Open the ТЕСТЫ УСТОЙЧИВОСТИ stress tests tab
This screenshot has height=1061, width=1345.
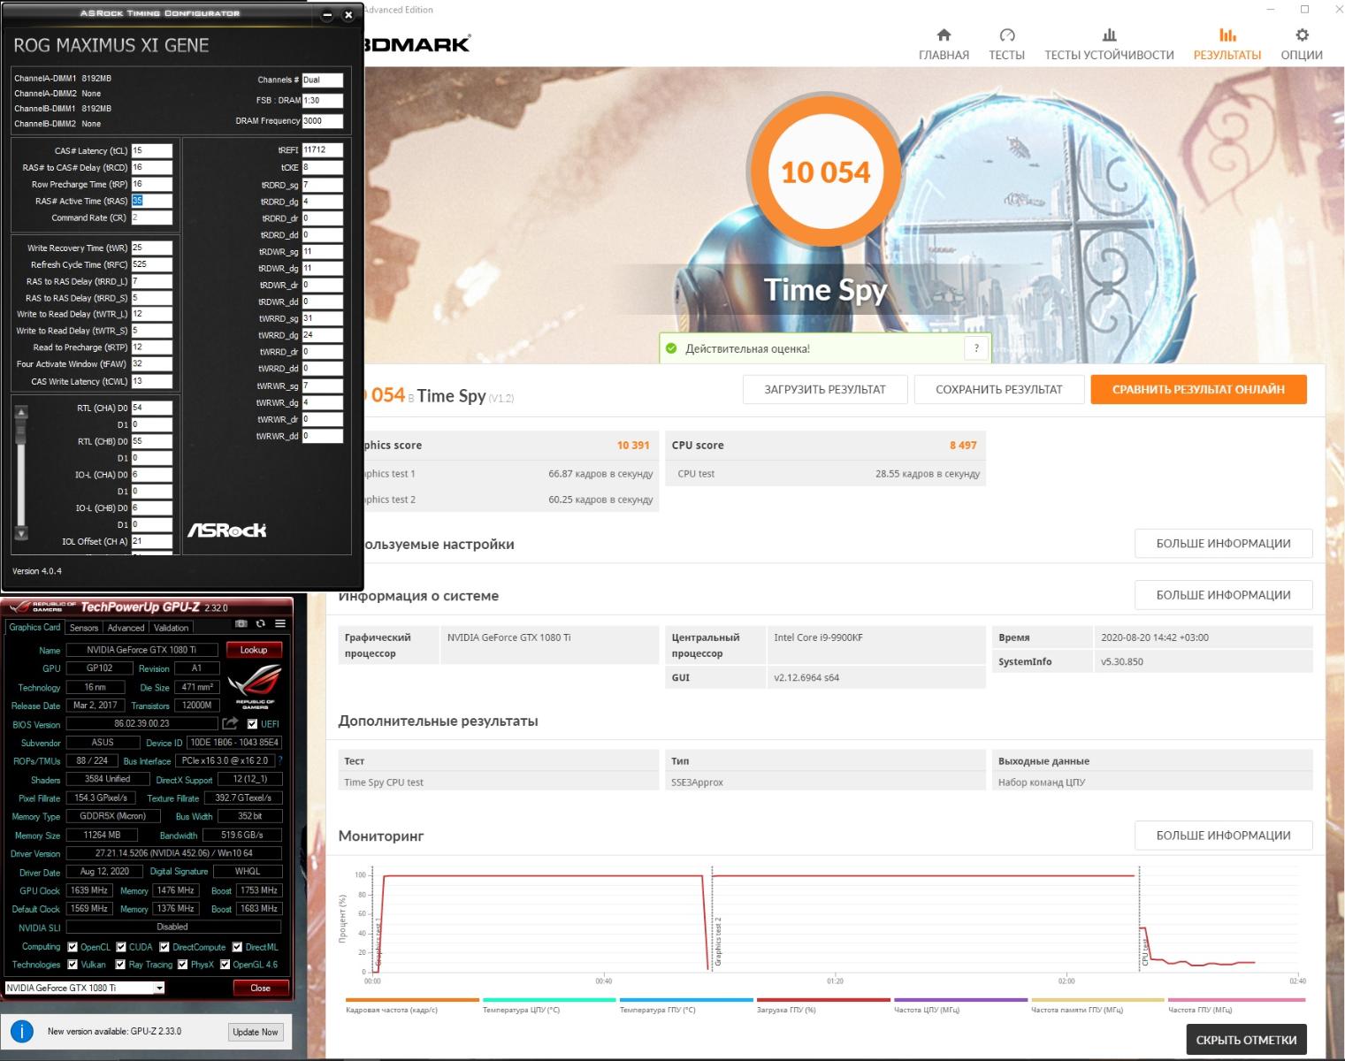[1109, 43]
